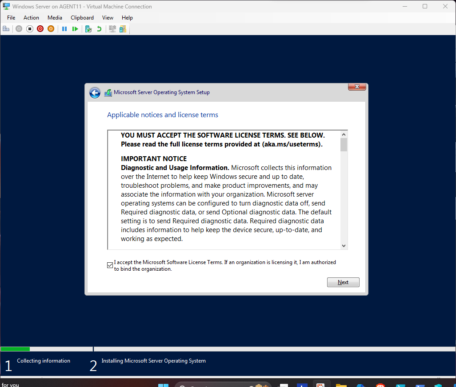Image resolution: width=456 pixels, height=387 pixels.
Task: Go back with the blue arrow button
Action: click(x=95, y=93)
